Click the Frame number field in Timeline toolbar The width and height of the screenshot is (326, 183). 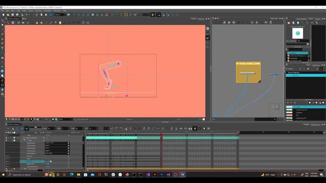click(x=51, y=129)
